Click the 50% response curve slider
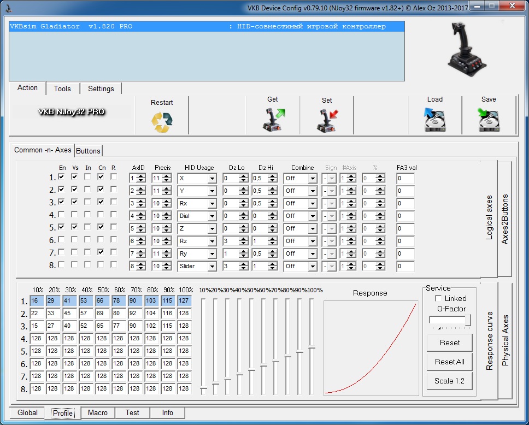The image size is (529, 425). tap(251, 370)
